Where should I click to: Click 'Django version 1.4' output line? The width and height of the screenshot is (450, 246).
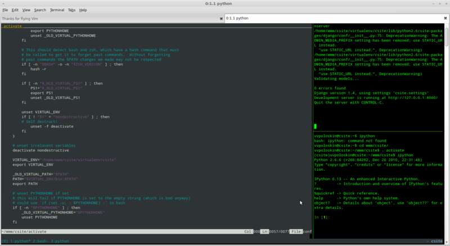pos(371,93)
